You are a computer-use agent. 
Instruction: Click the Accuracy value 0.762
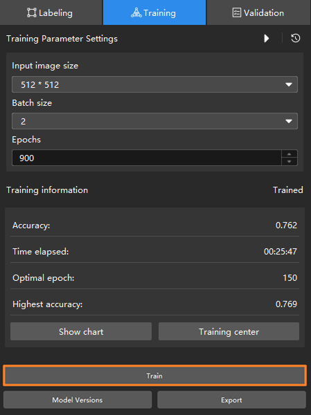tap(286, 225)
